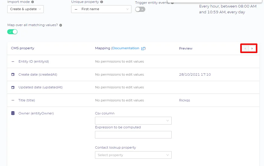
Task: Open the Unique property First name dropdown
Action: click(101, 9)
